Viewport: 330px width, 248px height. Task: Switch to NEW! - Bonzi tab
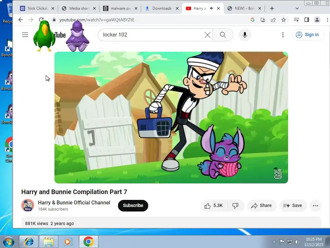(x=242, y=8)
